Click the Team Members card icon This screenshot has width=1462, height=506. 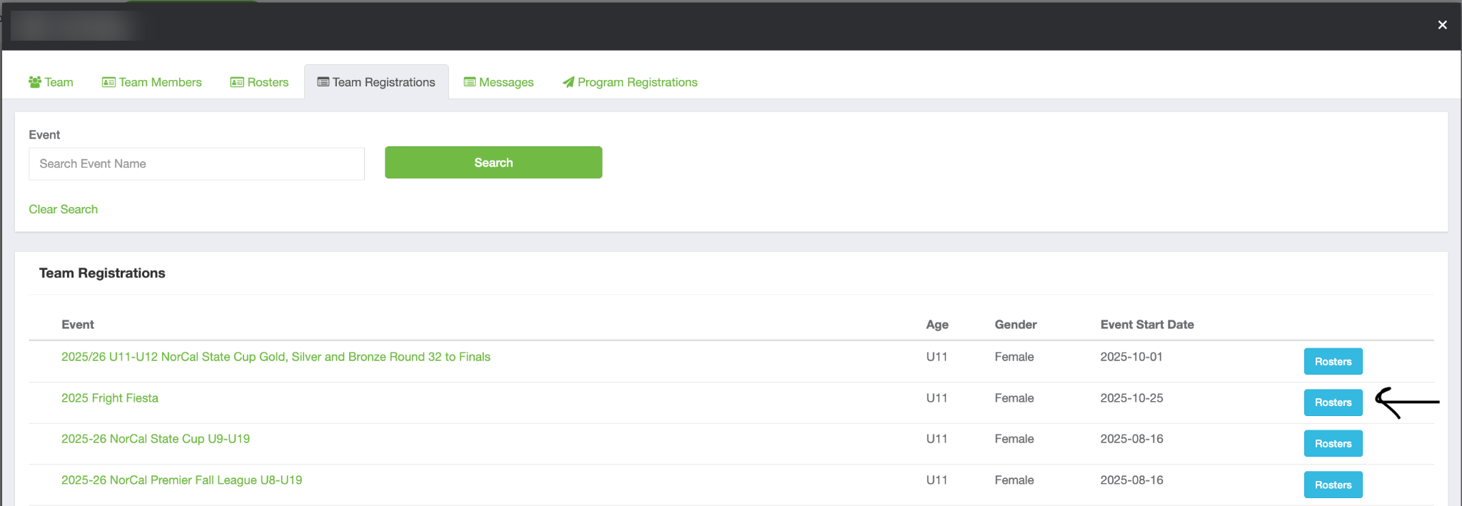pyautogui.click(x=109, y=82)
